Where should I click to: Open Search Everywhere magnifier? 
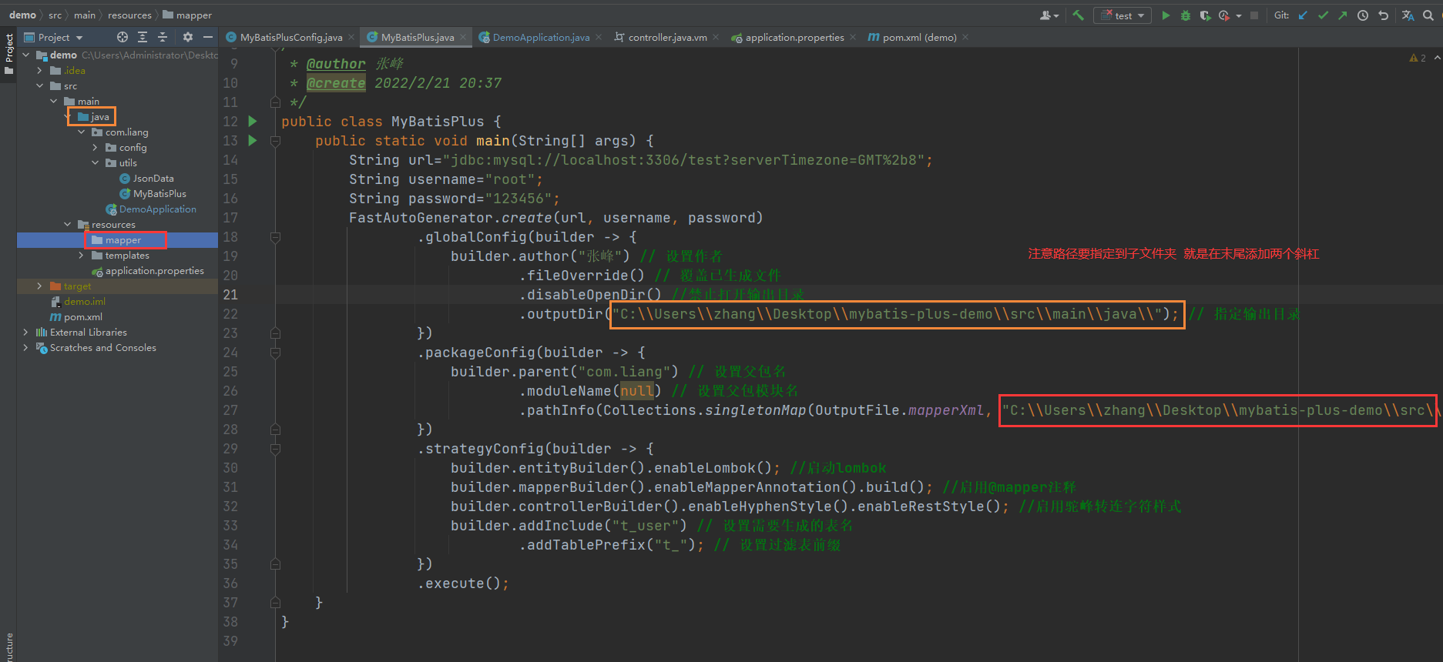(1428, 15)
